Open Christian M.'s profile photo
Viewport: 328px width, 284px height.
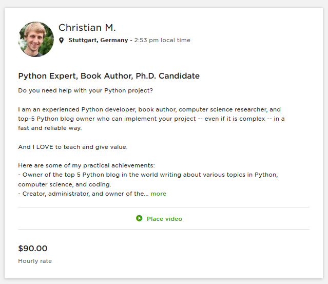point(36,39)
